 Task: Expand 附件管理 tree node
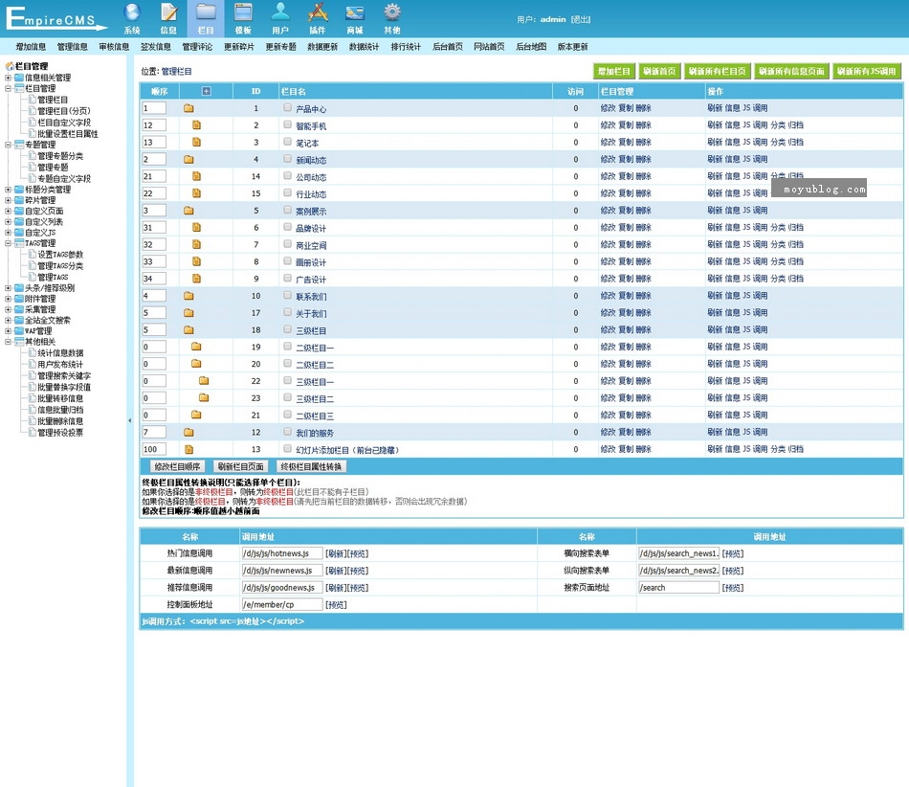click(x=8, y=300)
